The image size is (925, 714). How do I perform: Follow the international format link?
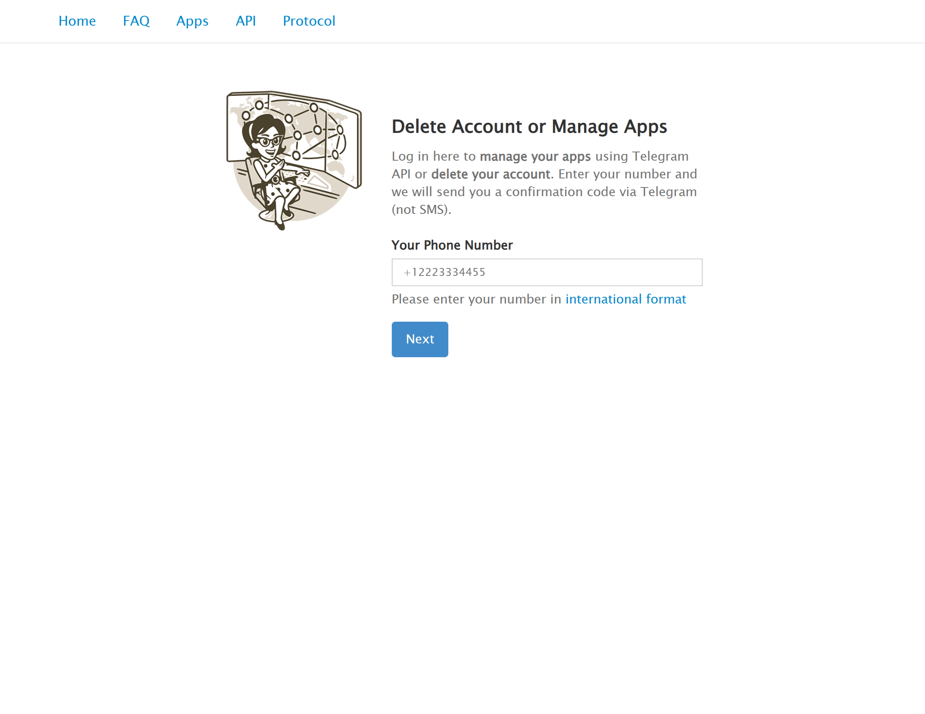point(626,300)
